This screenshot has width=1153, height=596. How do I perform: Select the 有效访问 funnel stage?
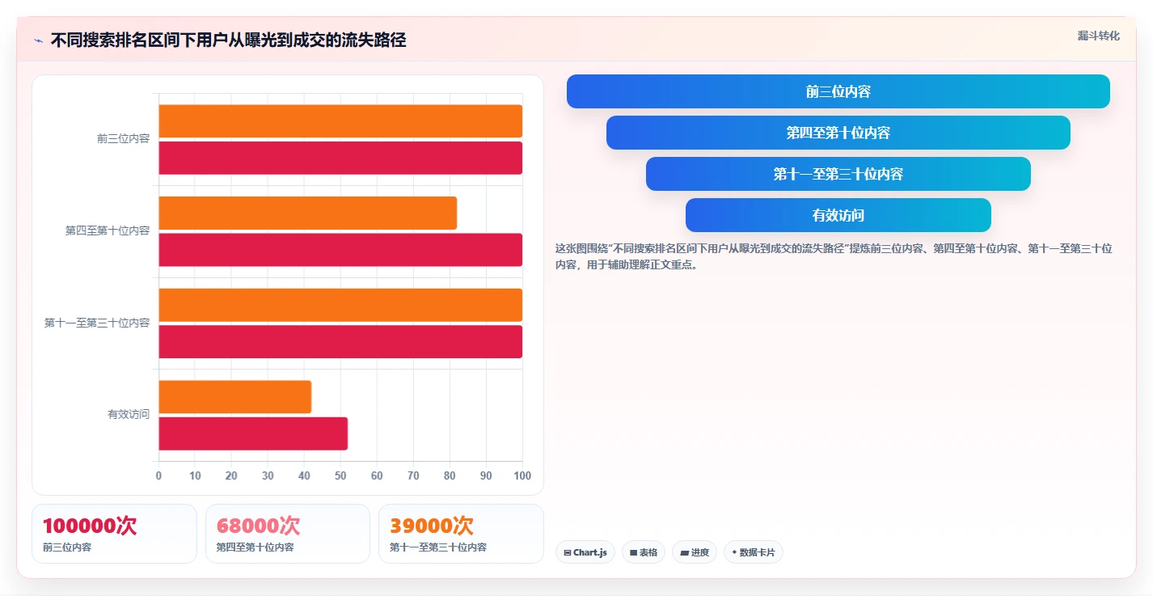[838, 215]
